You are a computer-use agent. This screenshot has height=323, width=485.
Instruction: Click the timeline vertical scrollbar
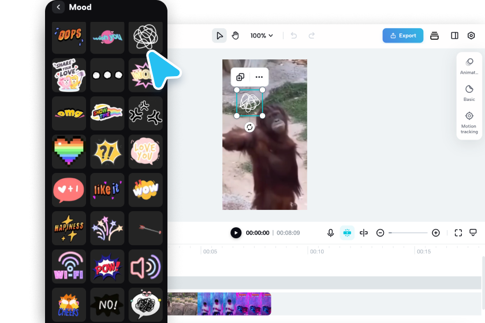pyautogui.click(x=483, y=283)
